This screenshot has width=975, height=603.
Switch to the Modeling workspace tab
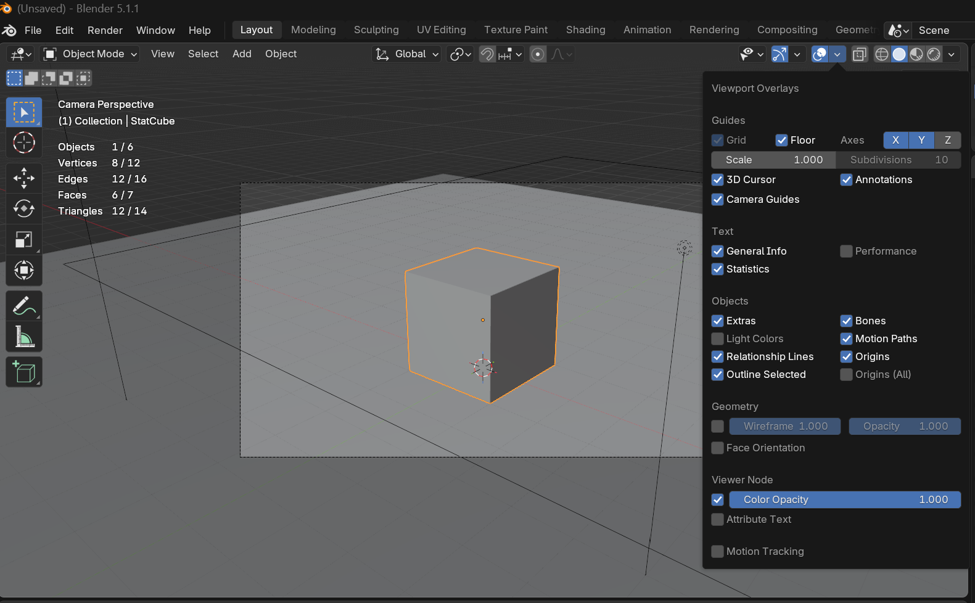pyautogui.click(x=313, y=30)
